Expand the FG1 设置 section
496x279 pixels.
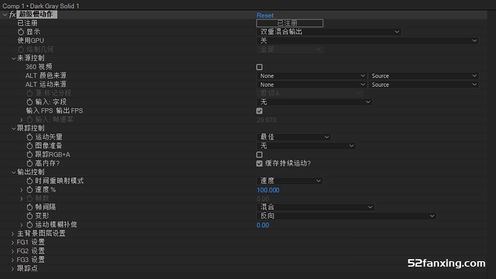[x=13, y=242]
